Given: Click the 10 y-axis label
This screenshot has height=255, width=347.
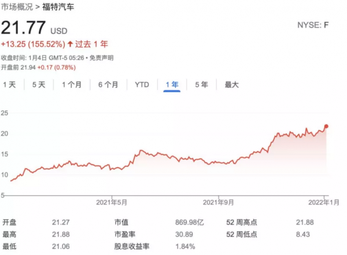Looking at the screenshot, I should pos(5,175).
